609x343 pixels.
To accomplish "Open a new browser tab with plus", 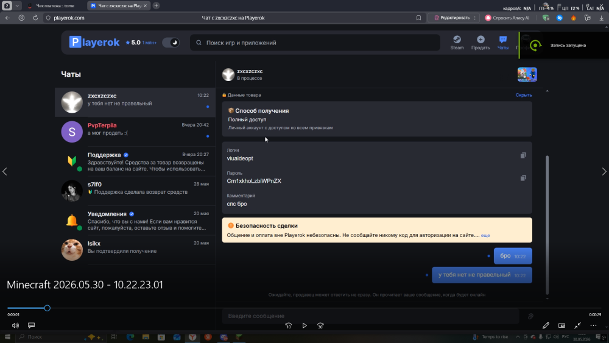I will point(156,6).
